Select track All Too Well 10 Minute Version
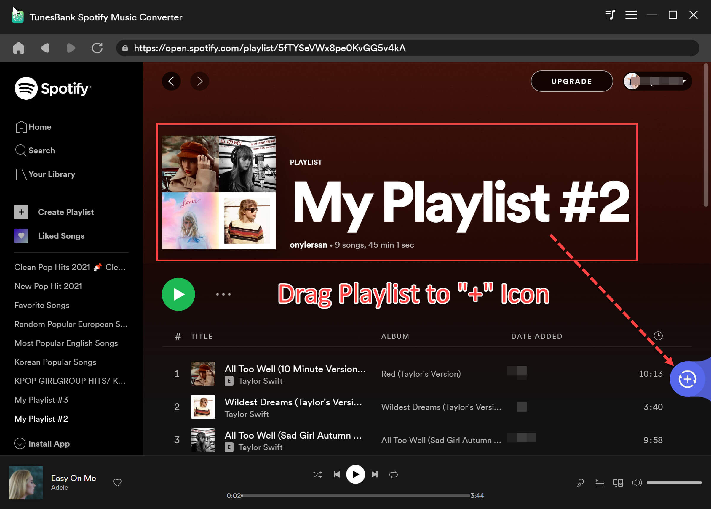Viewport: 711px width, 509px height. pyautogui.click(x=295, y=369)
